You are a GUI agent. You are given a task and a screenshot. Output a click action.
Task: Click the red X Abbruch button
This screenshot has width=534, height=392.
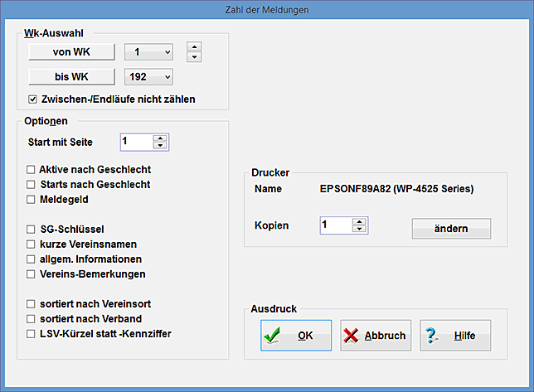click(375, 336)
